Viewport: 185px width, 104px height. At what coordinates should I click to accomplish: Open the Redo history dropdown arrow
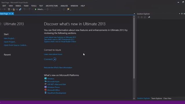[32, 9]
